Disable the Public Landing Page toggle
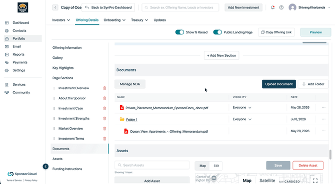The height and width of the screenshot is (184, 335). tap(217, 32)
